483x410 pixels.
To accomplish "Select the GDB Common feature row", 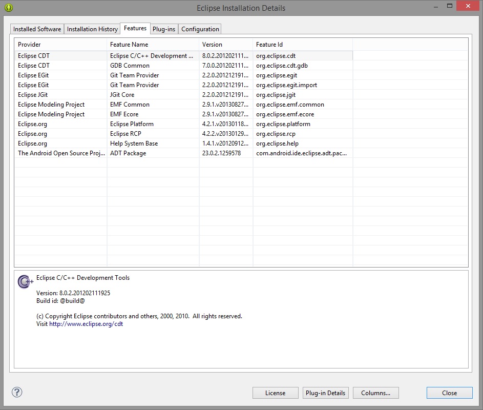I will (x=183, y=66).
